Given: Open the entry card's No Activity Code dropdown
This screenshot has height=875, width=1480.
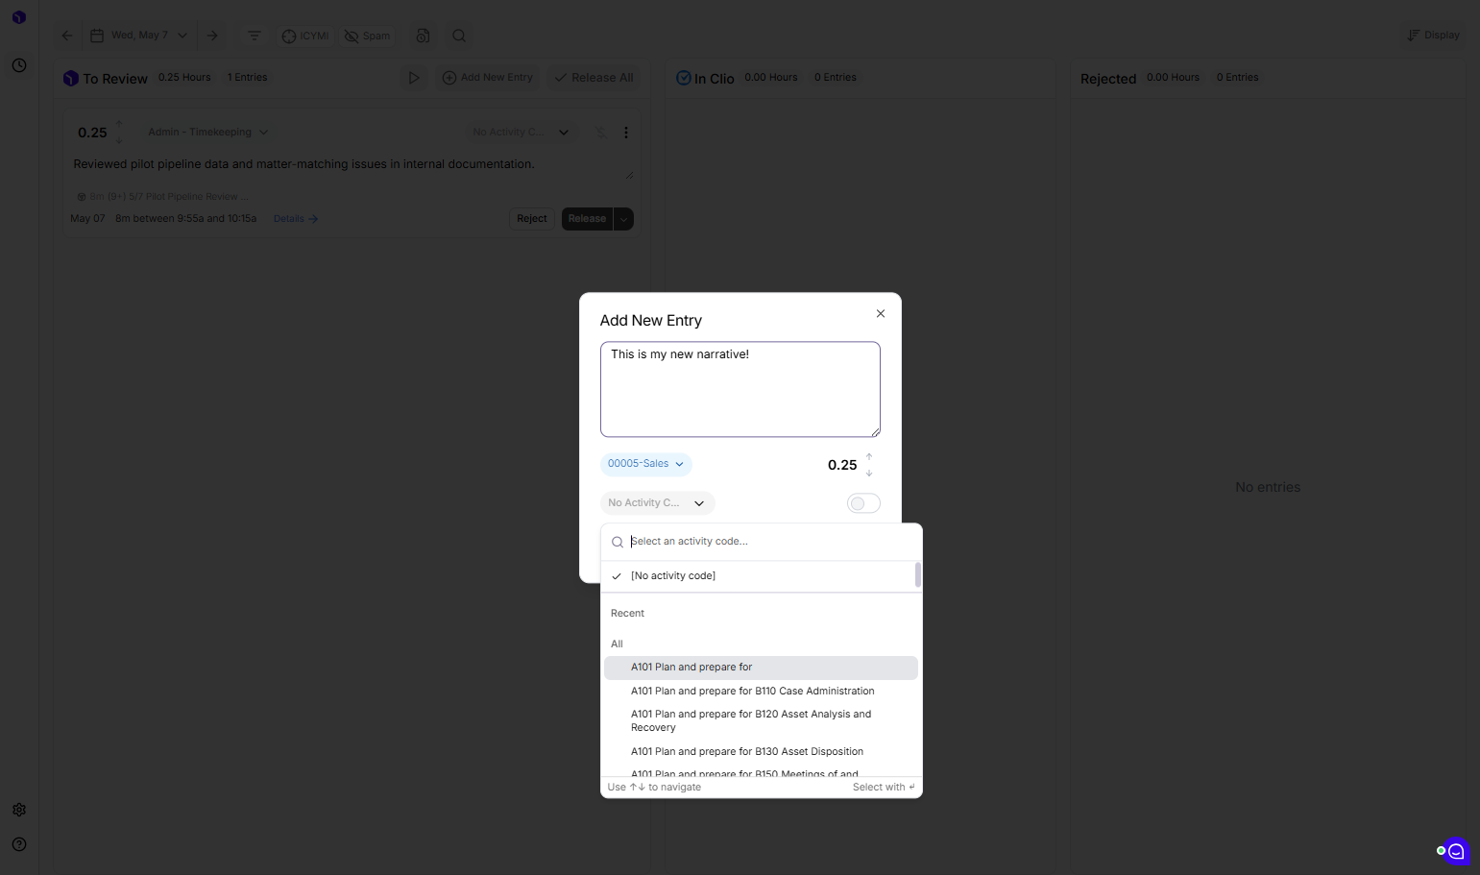Looking at the screenshot, I should [522, 133].
